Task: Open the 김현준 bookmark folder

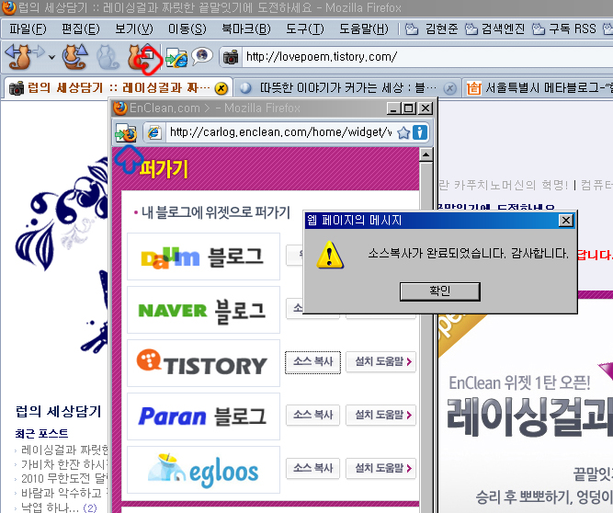Action: pos(431,28)
